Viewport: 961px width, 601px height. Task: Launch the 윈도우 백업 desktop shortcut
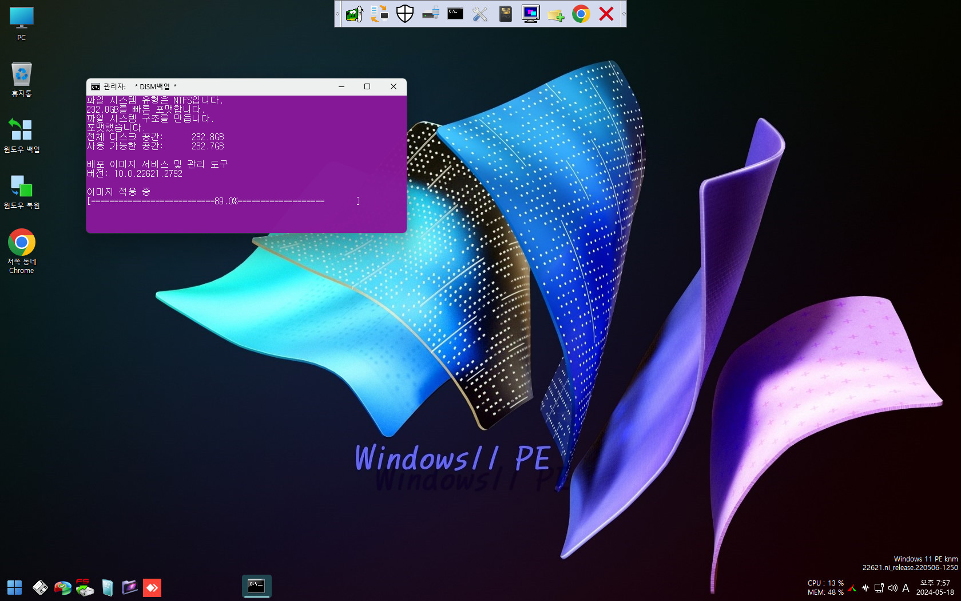(x=22, y=135)
